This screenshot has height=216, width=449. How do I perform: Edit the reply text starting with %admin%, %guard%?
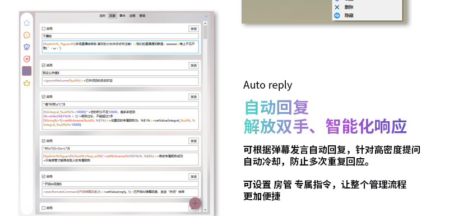pos(121,47)
